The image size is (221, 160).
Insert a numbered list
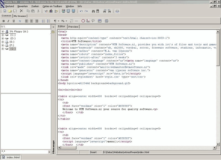tap(43, 21)
